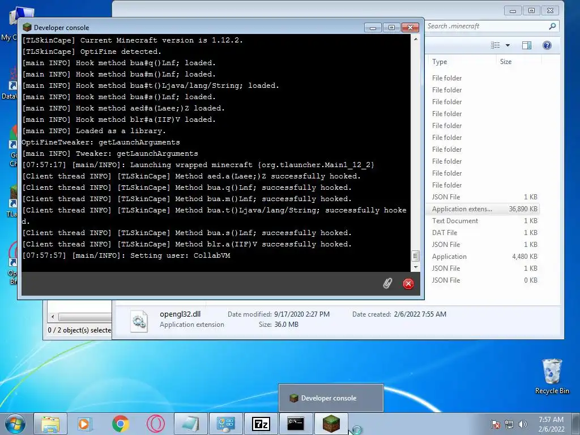
Task: Toggle the Explorer preview pane icon
Action: pos(527,45)
